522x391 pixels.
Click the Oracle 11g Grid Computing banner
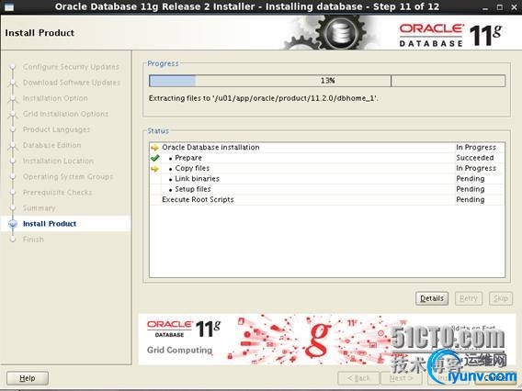coord(327,339)
